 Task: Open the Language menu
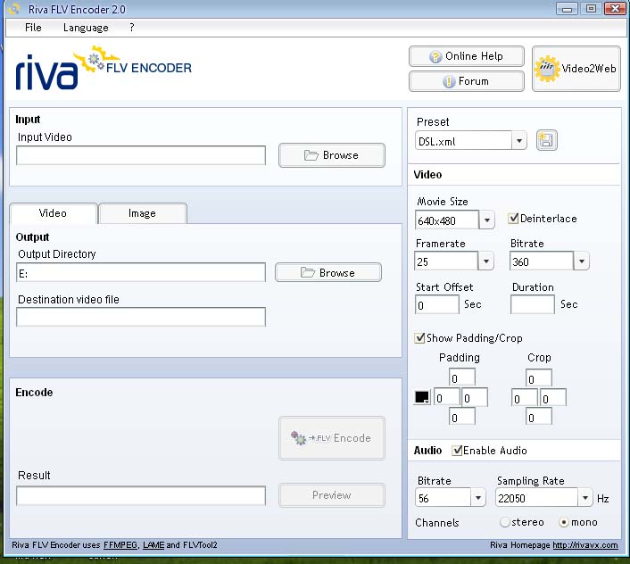pos(86,28)
